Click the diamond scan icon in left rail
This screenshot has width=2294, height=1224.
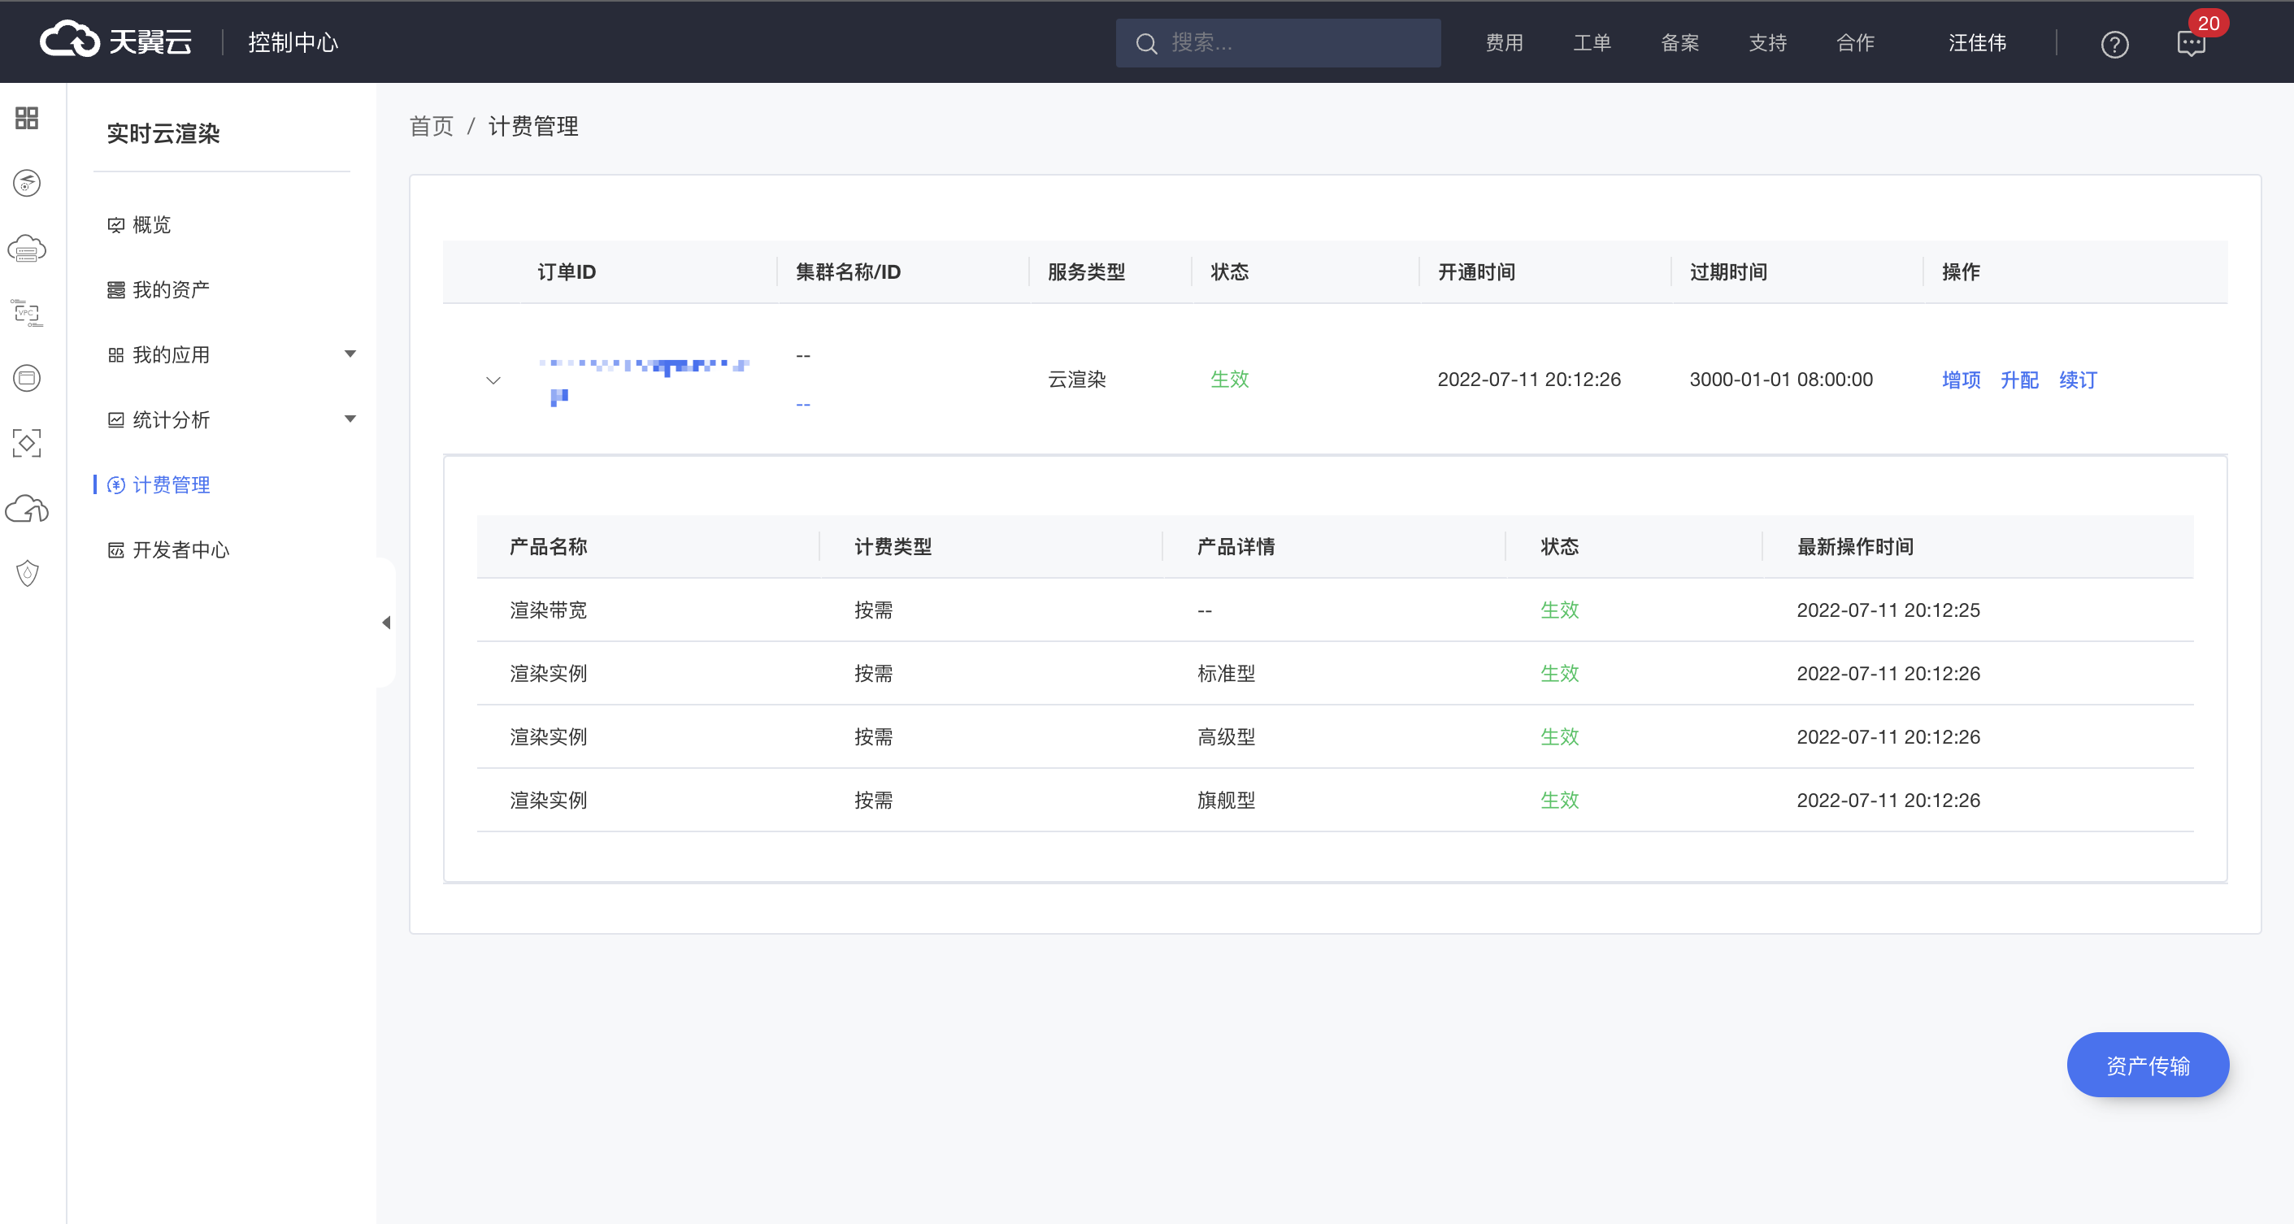click(x=27, y=442)
